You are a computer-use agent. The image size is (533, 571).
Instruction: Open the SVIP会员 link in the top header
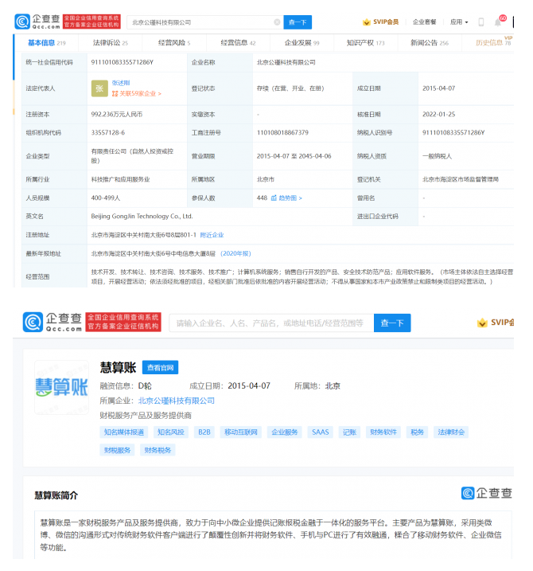386,22
